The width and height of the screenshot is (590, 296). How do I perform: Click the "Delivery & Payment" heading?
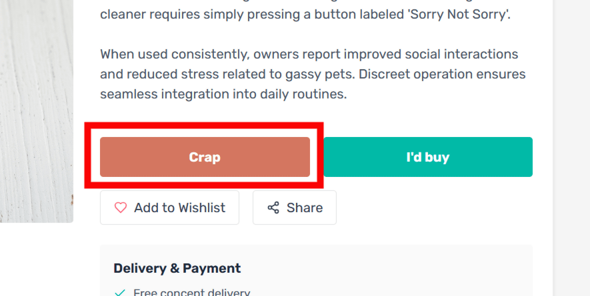177,269
